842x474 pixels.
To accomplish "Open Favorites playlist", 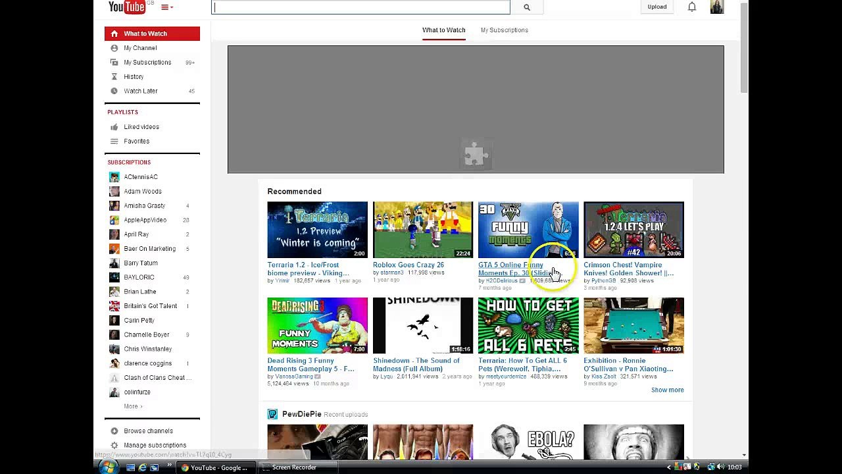I will click(137, 142).
